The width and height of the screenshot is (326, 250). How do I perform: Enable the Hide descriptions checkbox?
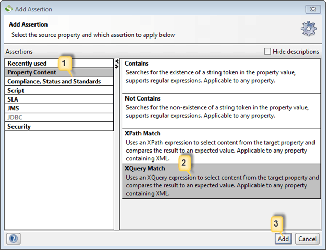click(267, 52)
